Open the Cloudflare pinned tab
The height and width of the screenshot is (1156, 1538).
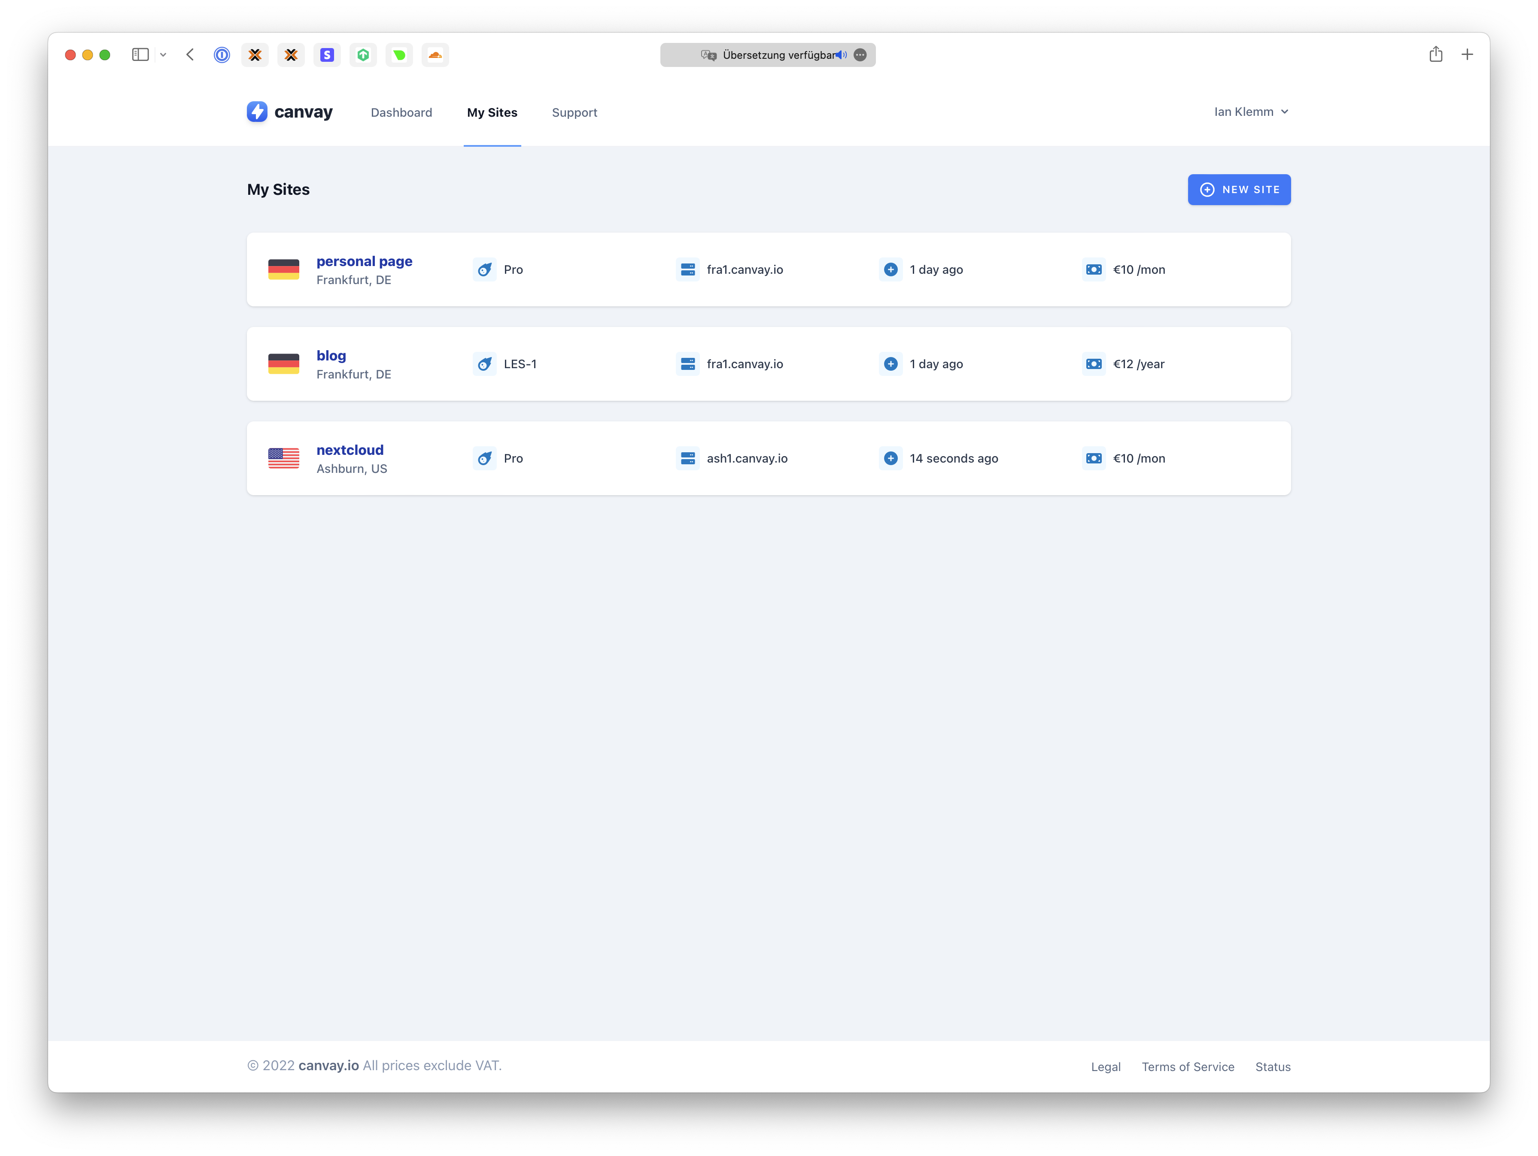point(435,55)
